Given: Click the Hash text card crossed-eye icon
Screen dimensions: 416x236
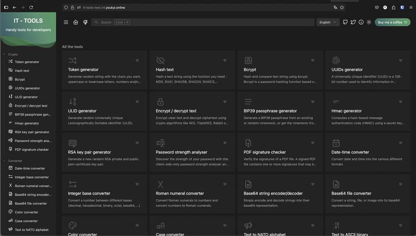Looking at the screenshot, I should point(160,61).
